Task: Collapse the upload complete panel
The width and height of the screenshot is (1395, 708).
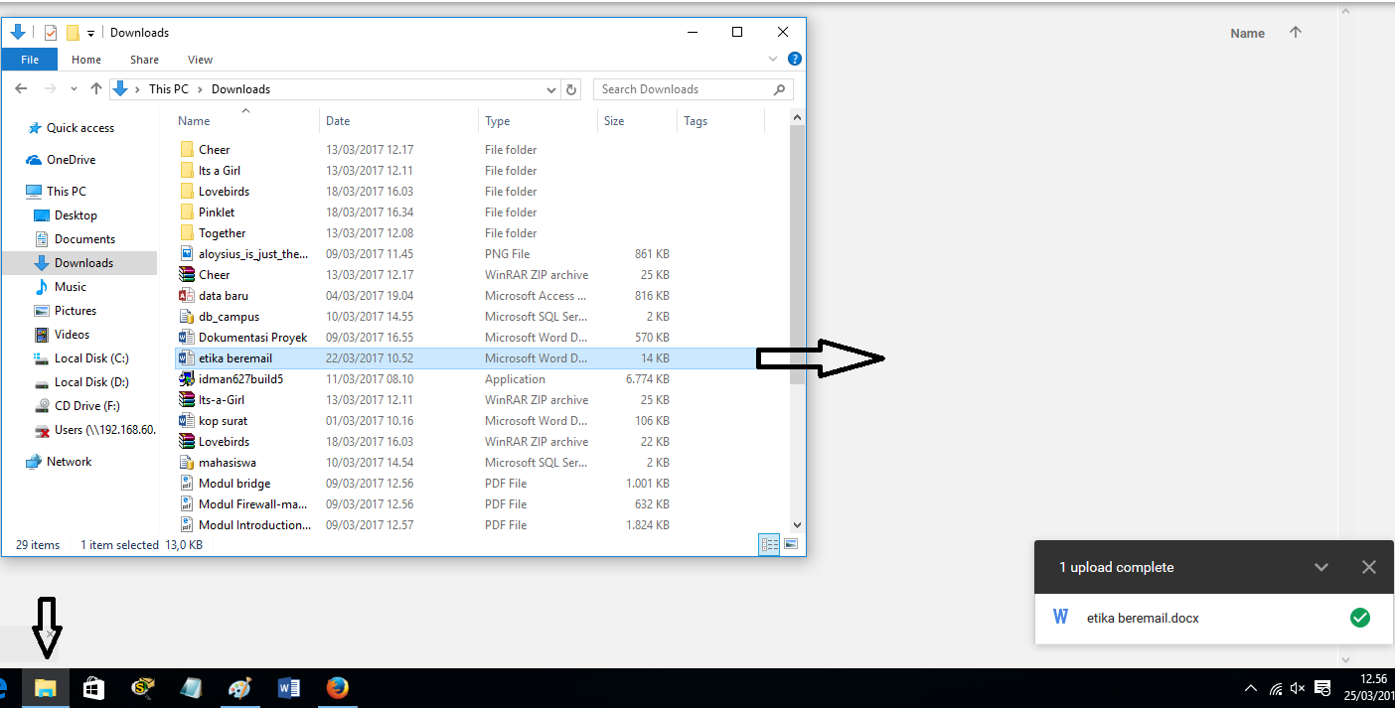Action: pos(1321,568)
